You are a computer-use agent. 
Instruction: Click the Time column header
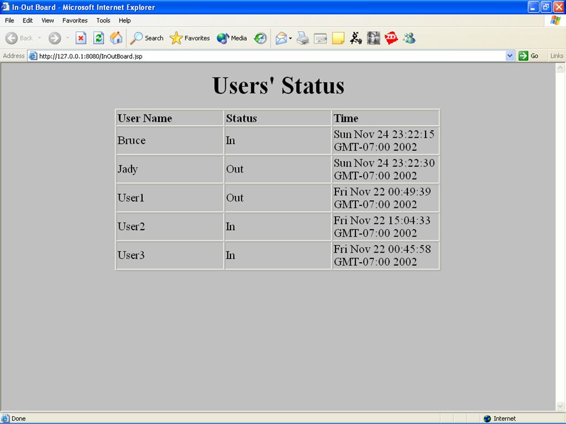click(x=386, y=118)
